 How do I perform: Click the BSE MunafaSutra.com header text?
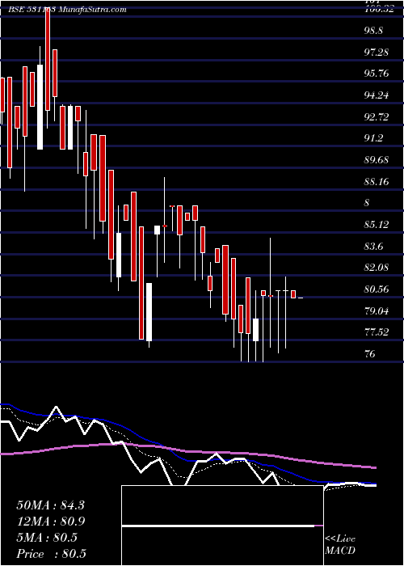click(67, 10)
